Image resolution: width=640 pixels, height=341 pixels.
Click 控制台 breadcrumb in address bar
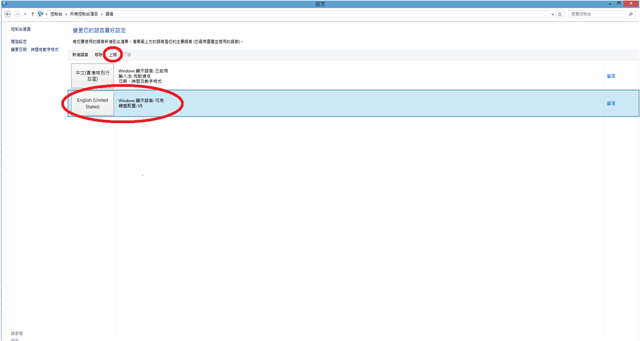tap(57, 14)
